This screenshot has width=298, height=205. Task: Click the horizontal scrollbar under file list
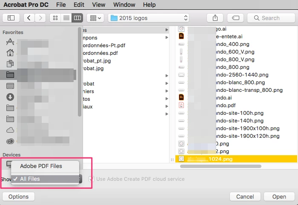[221, 166]
